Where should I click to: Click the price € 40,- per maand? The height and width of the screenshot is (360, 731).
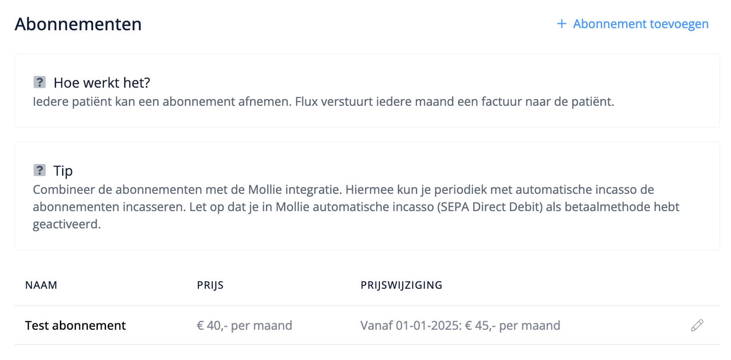245,325
